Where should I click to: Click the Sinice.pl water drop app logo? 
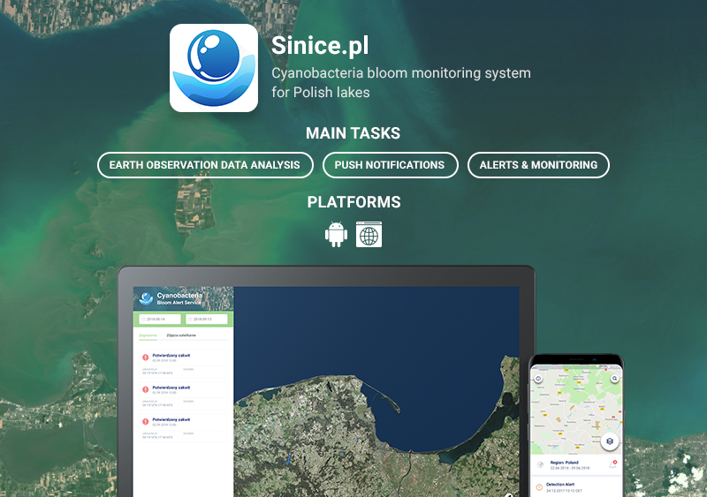tap(214, 68)
